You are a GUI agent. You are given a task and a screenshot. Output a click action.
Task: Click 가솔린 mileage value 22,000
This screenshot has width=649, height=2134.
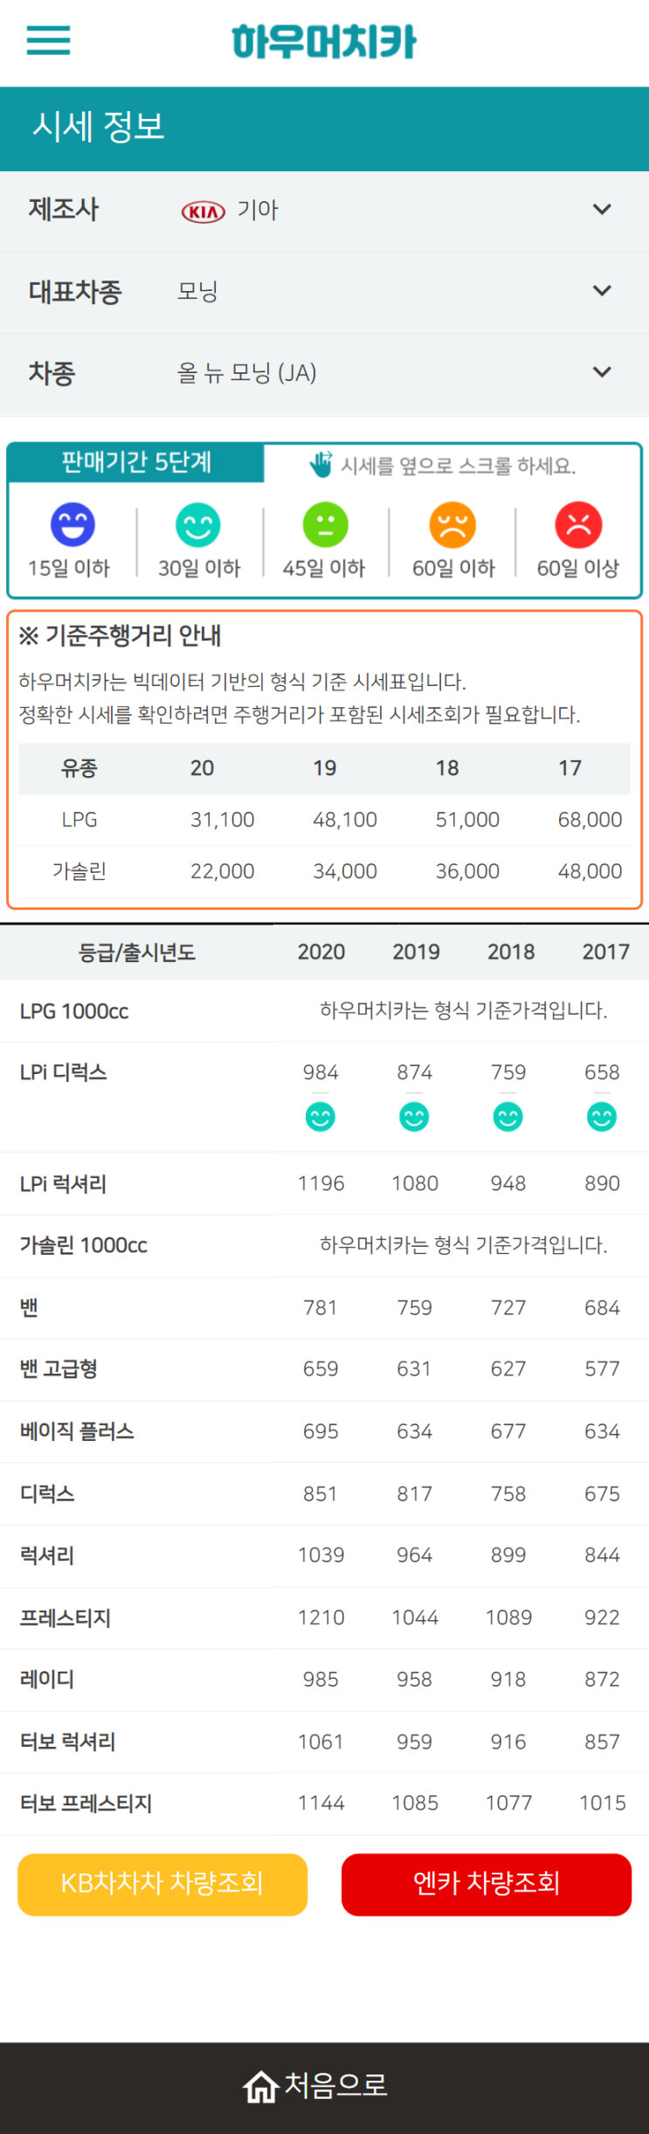point(223,871)
